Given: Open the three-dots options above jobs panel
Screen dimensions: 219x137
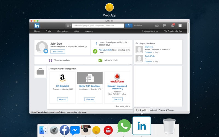Looking at the screenshot, I should (x=130, y=65).
